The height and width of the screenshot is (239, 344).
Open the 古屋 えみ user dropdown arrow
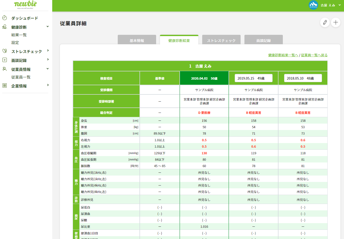coord(340,5)
